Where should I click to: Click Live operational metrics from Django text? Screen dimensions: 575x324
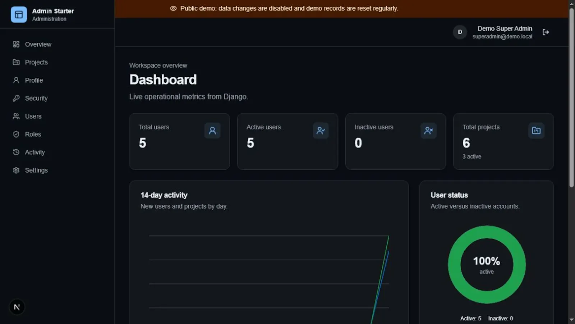coord(189,97)
